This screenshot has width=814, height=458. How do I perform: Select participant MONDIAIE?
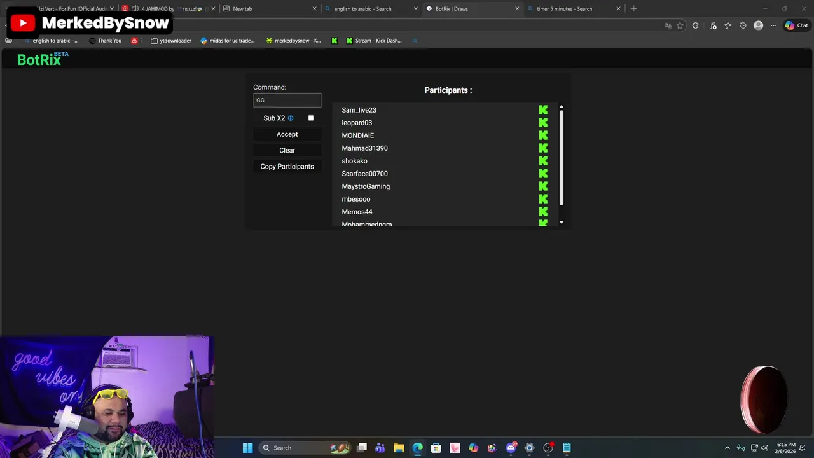point(357,135)
